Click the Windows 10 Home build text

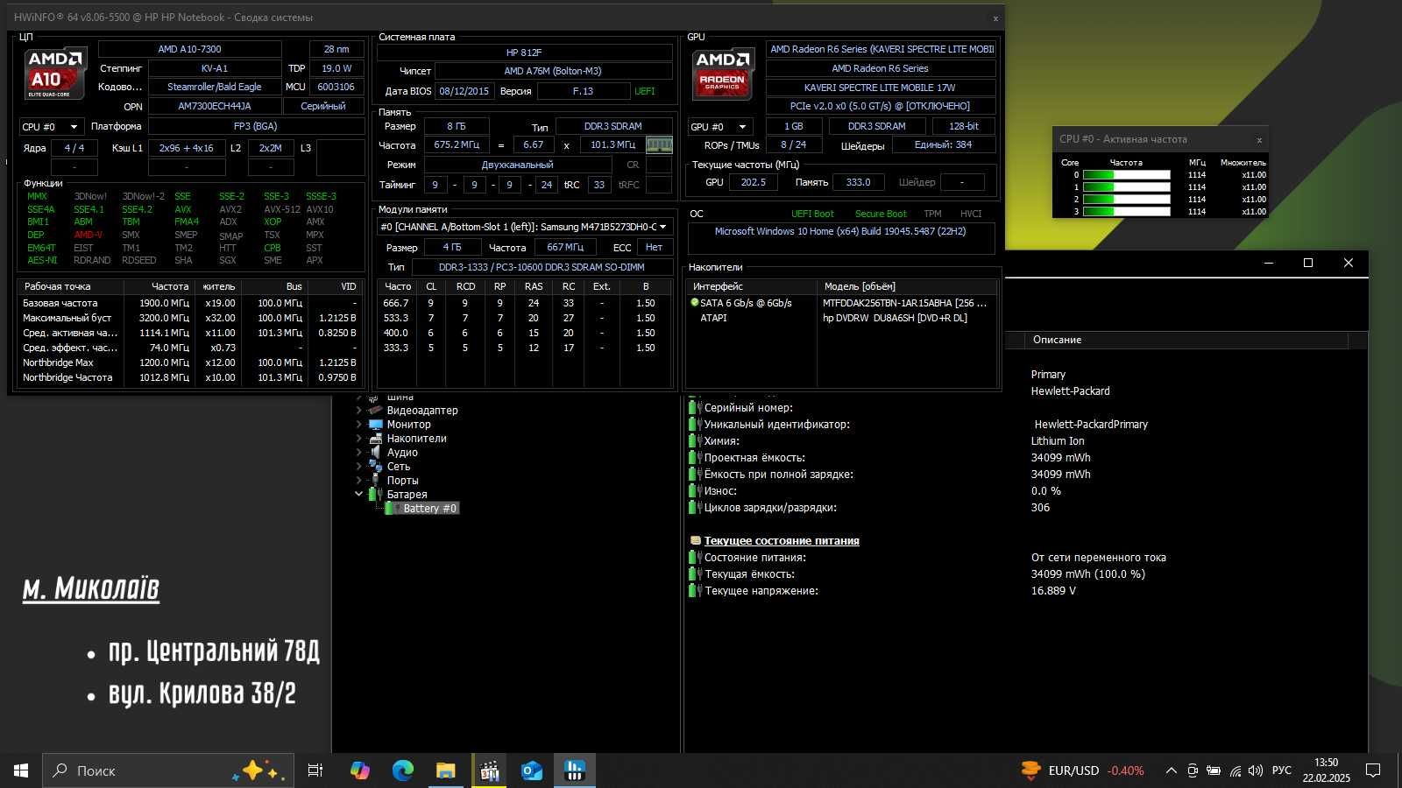(840, 232)
